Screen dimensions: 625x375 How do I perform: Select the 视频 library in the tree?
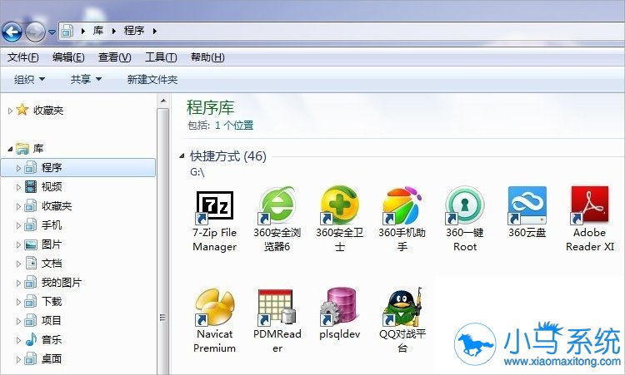click(x=43, y=186)
